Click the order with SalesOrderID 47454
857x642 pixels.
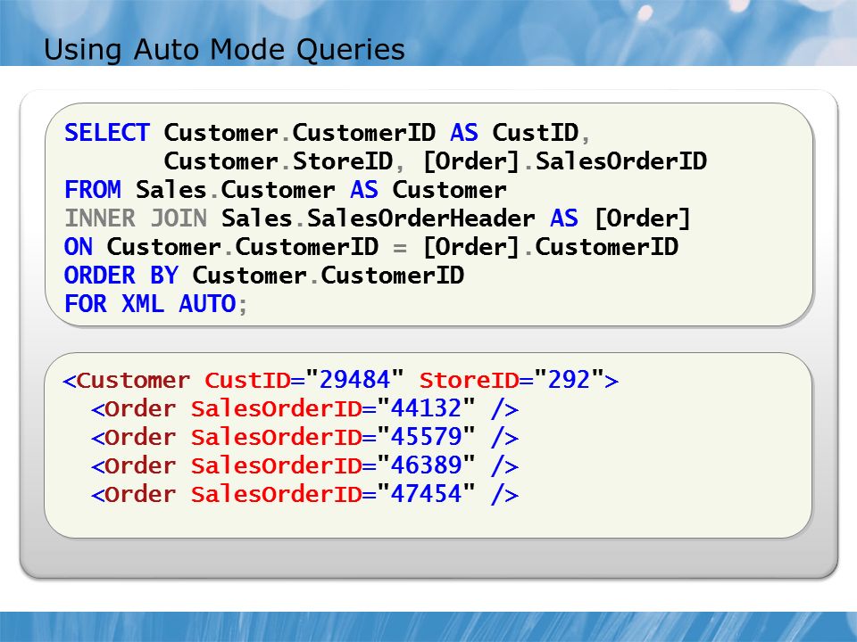305,494
